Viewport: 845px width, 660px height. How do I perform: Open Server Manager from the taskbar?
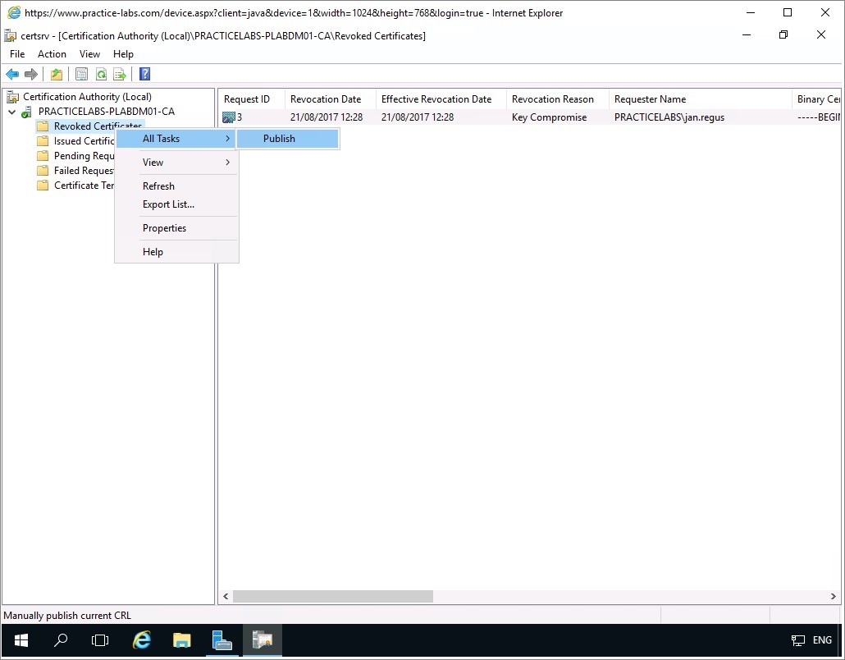coord(222,640)
